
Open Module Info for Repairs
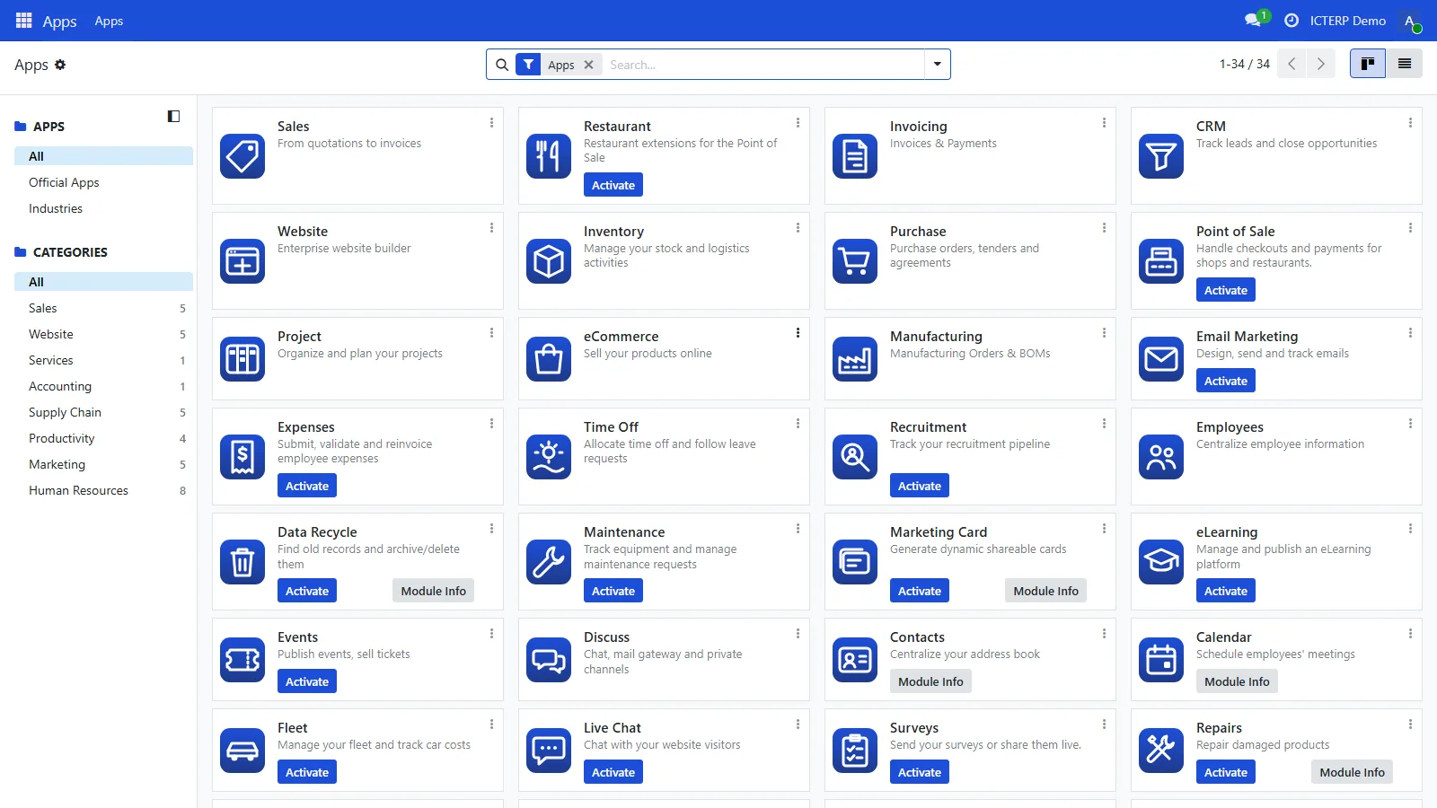(x=1352, y=772)
